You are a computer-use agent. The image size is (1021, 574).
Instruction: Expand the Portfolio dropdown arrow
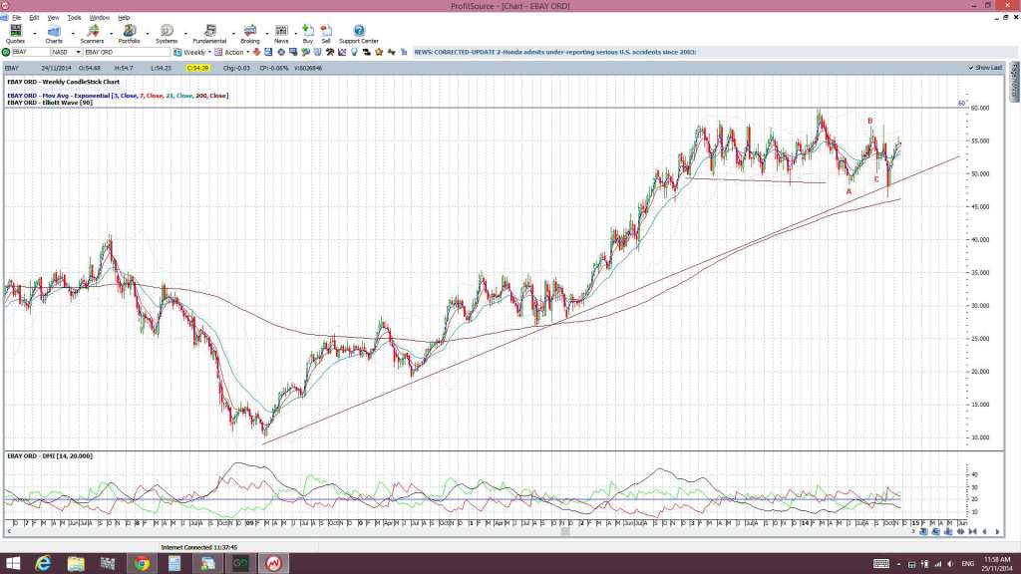coord(148,33)
